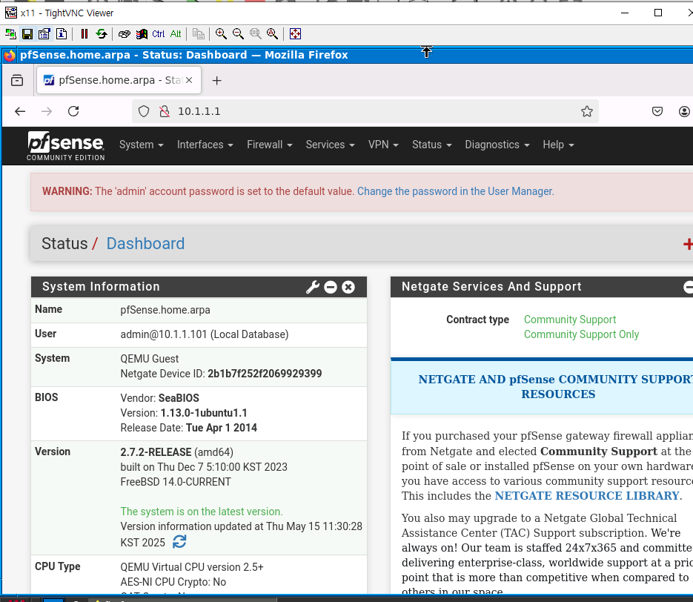The width and height of the screenshot is (693, 602).
Task: Zoom in with the plus magnifier icon
Action: click(221, 33)
